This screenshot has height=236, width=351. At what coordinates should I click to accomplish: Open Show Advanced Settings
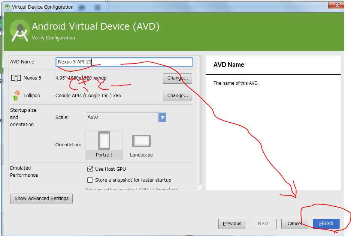(42, 199)
